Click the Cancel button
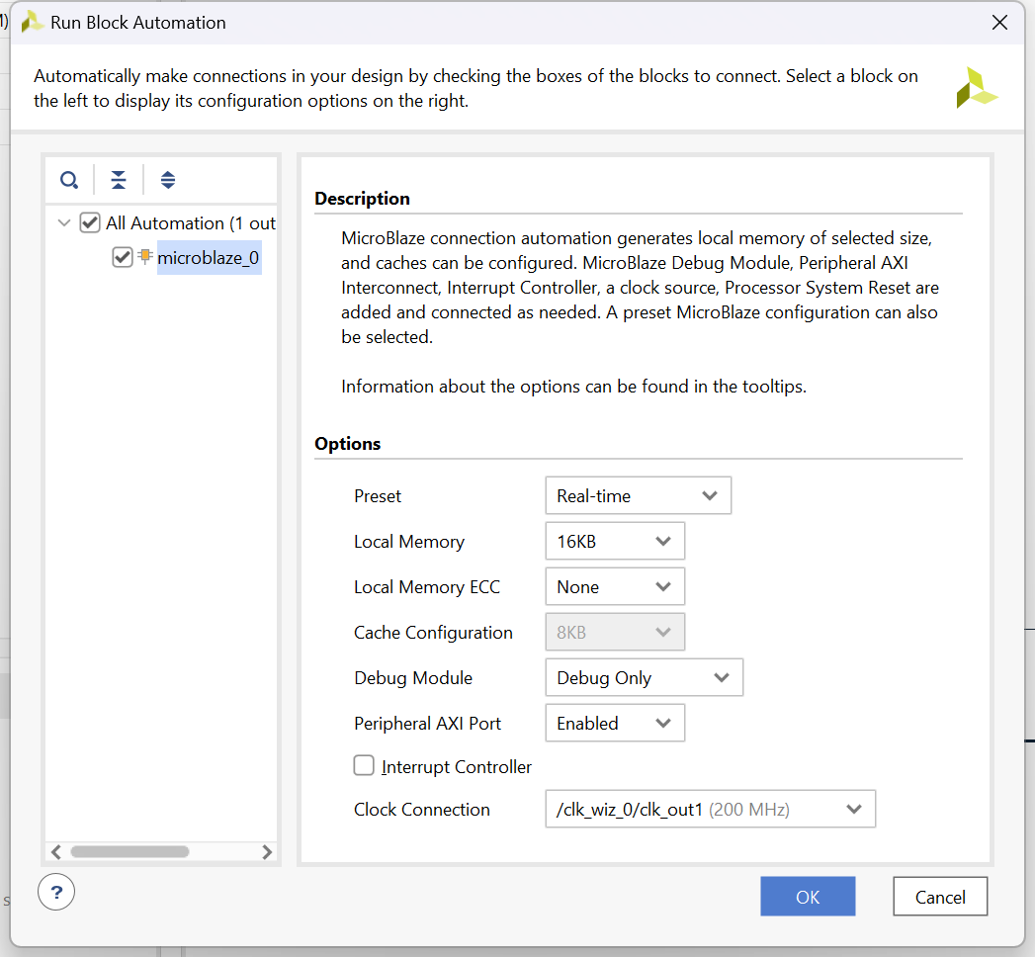 coord(940,897)
